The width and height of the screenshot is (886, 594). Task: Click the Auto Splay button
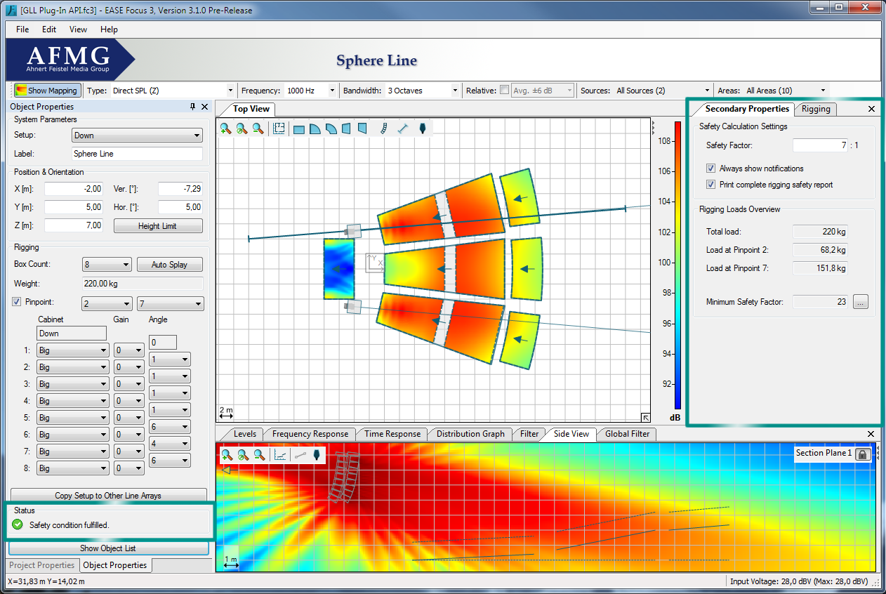(x=168, y=265)
